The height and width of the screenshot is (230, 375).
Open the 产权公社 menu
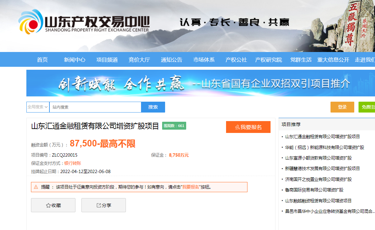pos(236,60)
